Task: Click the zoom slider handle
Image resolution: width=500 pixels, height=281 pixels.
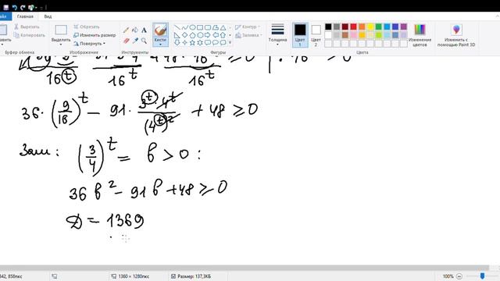Action: point(482,276)
